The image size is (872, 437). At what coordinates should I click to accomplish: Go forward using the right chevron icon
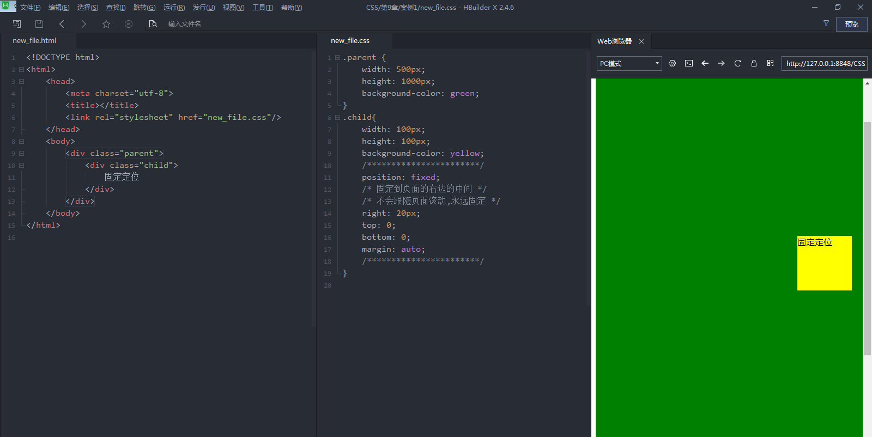tap(83, 24)
